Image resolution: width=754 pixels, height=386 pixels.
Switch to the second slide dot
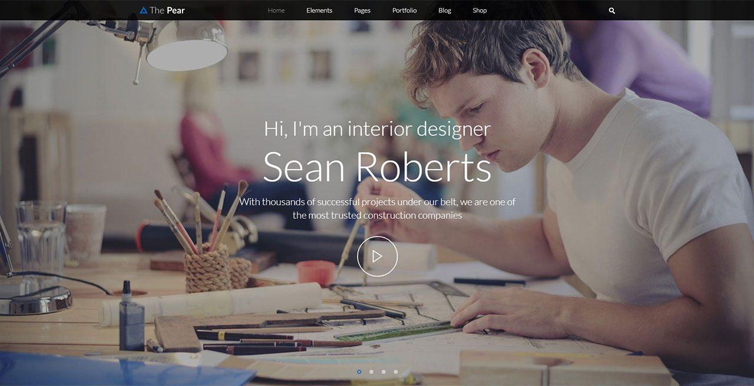(x=371, y=371)
